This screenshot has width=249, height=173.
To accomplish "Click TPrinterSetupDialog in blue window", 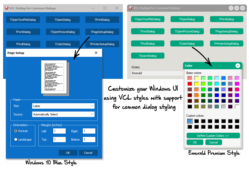I will (102, 44).
